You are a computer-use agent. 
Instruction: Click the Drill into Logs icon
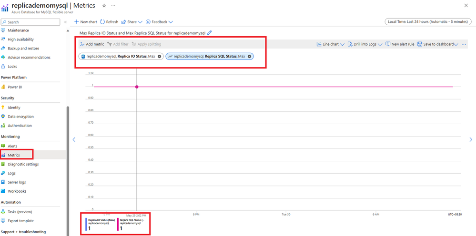tap(350, 44)
